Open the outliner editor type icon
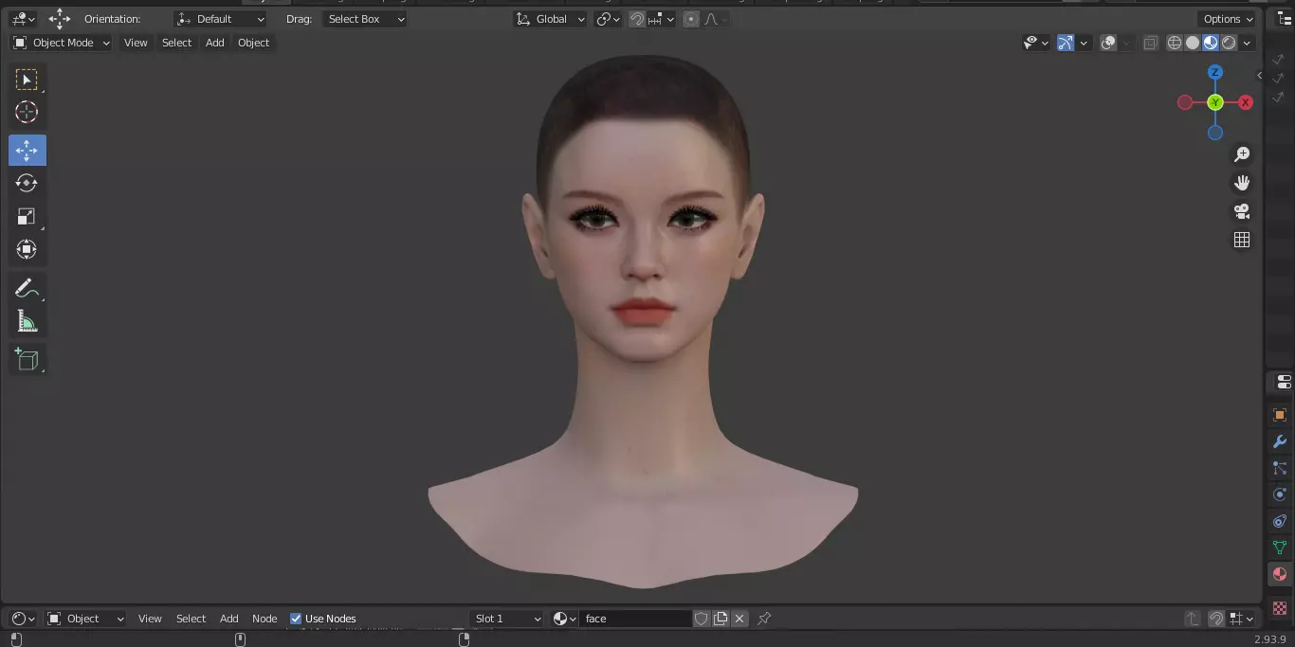1295x647 pixels. [x=1285, y=19]
